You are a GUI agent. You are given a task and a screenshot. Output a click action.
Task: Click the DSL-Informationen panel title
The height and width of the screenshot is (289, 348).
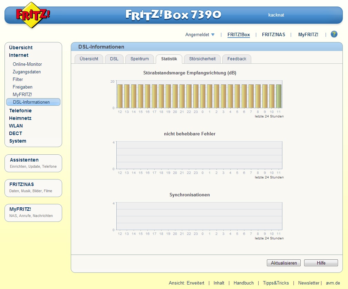point(101,47)
